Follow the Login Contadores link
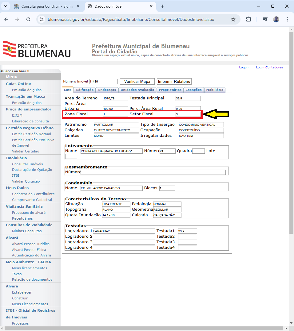Viewport: 294px width, 331px height. (269, 67)
